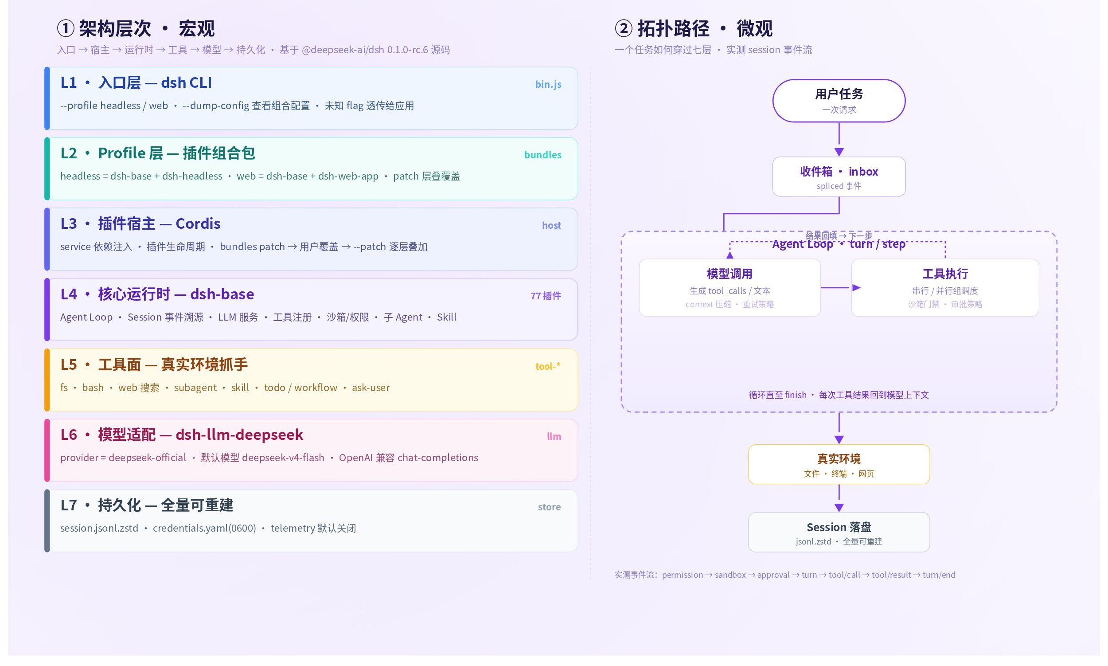
Task: Select the bundles tag on L2 card
Action: tap(543, 155)
